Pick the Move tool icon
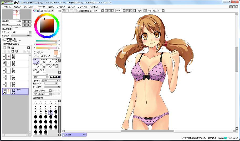This screenshot has height=141, width=240. tap(35, 56)
